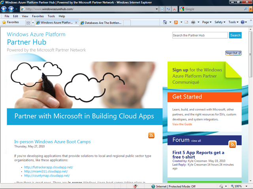The image size is (253, 189).
Task: Expand the Feeds dropdown arrow
Action: [x=181, y=22]
